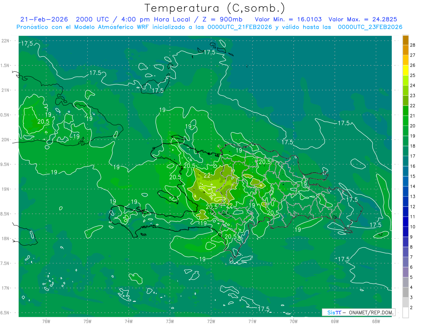Click dark orange swatch above the 28 label

coord(405,40)
